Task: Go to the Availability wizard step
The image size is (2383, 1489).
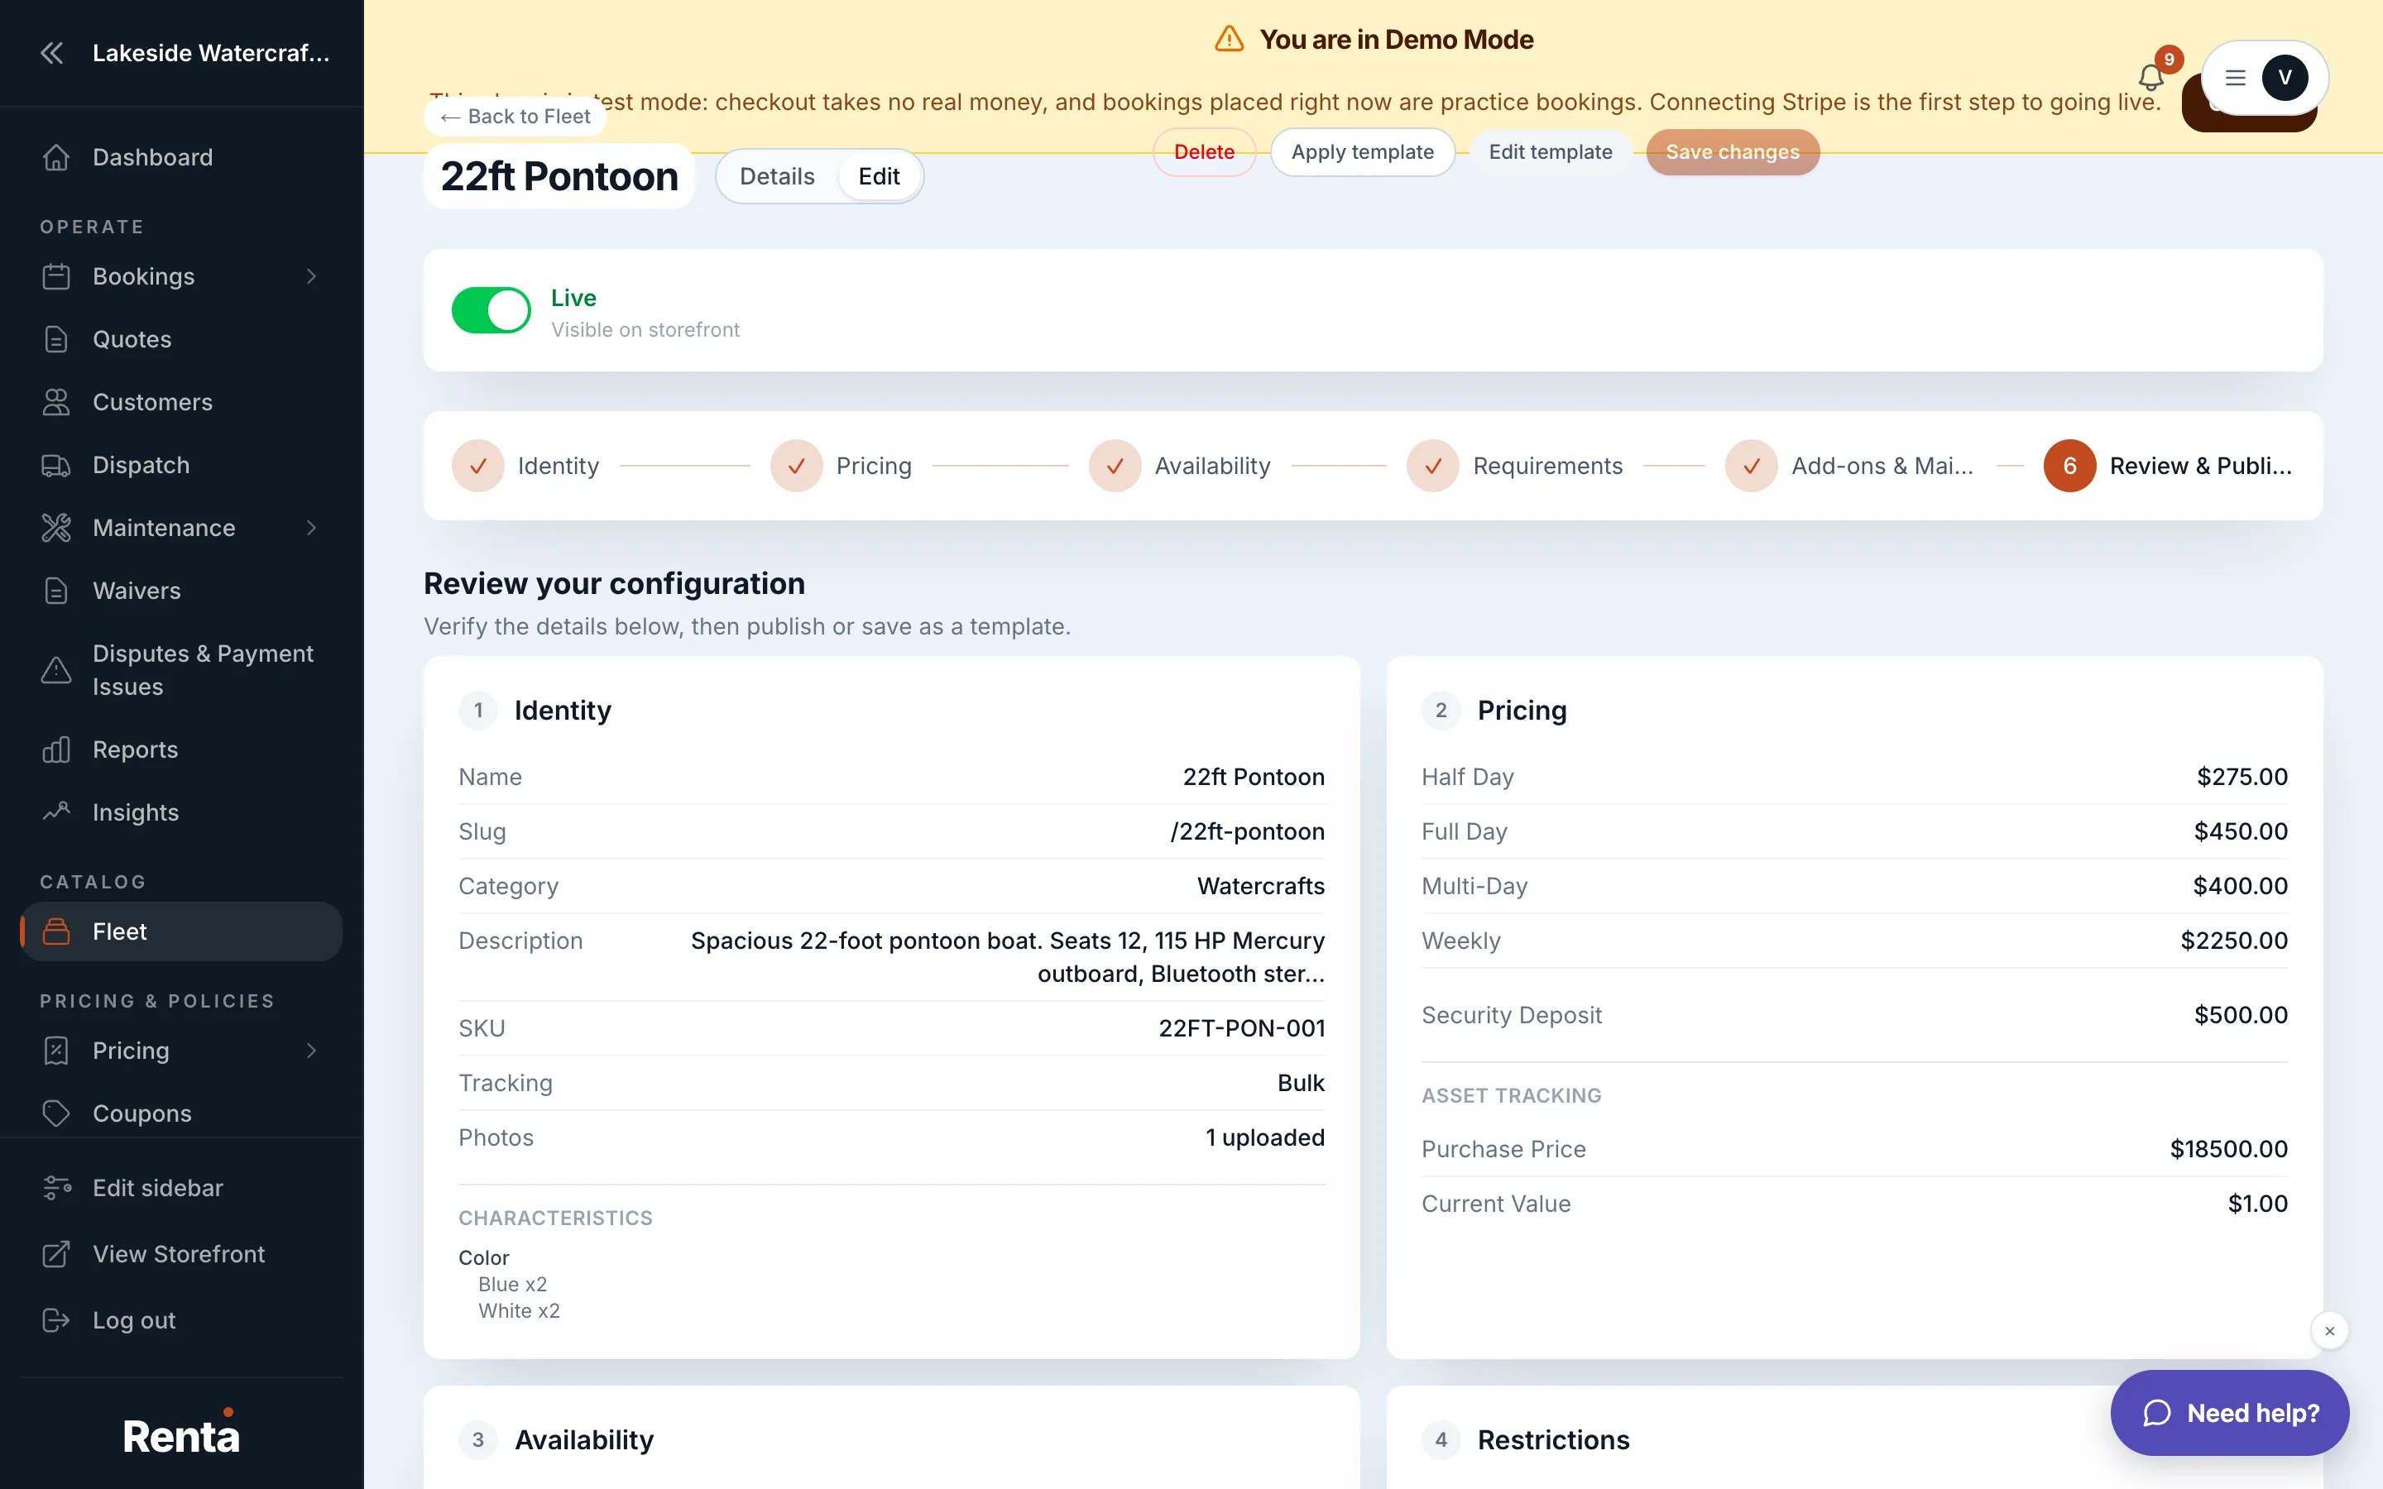Action: (1180, 466)
